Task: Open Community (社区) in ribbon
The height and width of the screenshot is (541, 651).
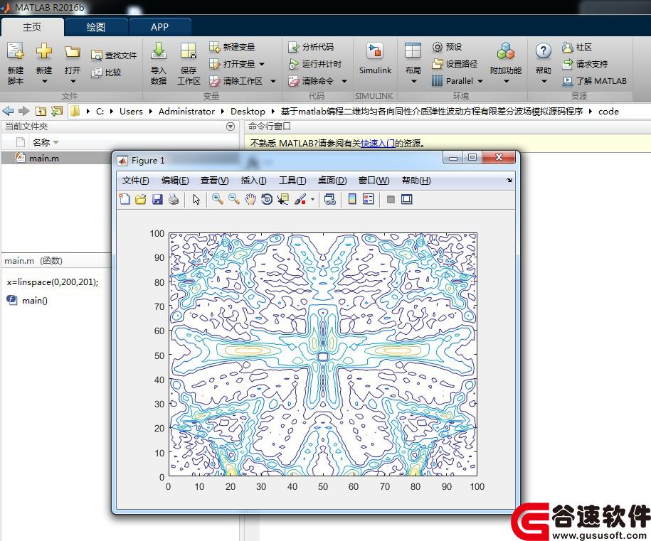Action: 577,47
